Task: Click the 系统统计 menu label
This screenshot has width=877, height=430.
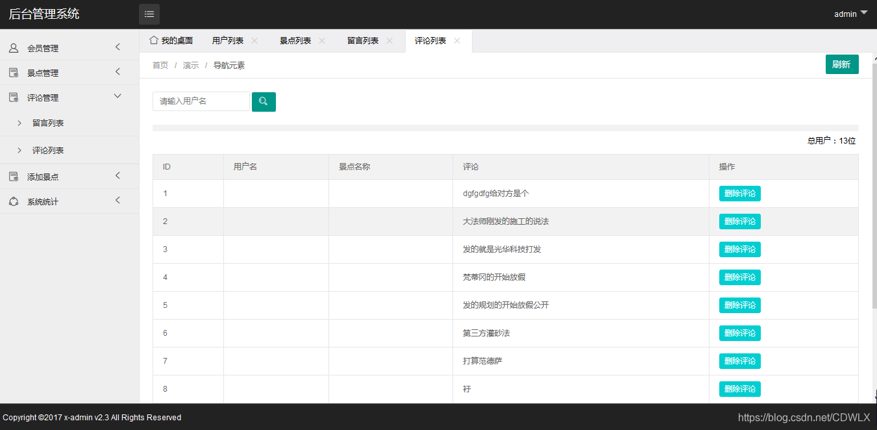Action: pyautogui.click(x=43, y=202)
